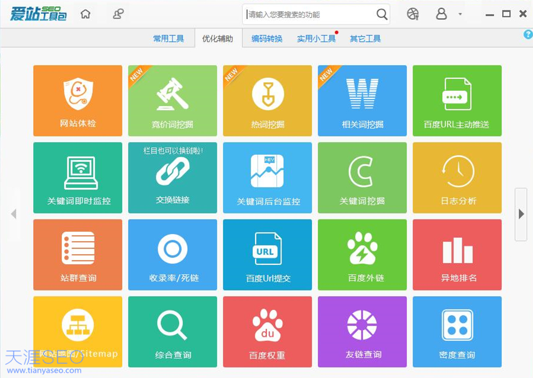Open the 友链查询 friend link tool

point(362,332)
